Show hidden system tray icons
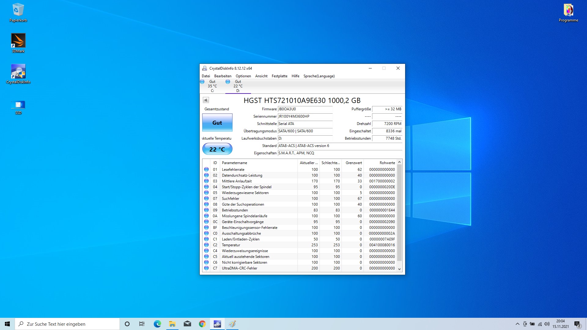Viewport: 587px width, 330px height. [517, 324]
